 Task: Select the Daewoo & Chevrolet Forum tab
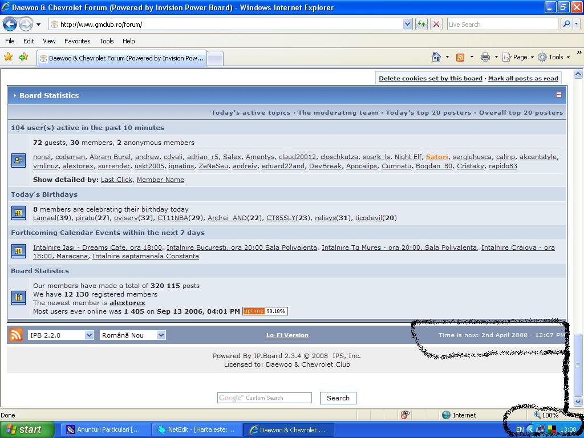click(122, 58)
